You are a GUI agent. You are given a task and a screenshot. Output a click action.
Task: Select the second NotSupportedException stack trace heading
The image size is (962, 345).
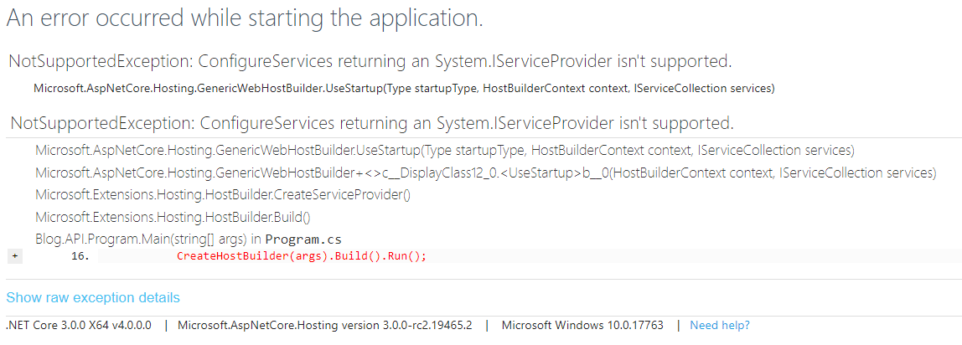point(372,124)
